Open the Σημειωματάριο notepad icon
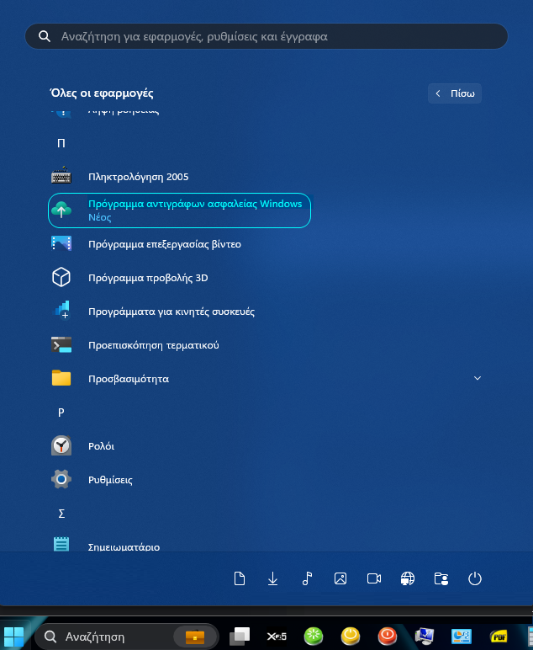This screenshot has width=533, height=650. pyautogui.click(x=61, y=544)
